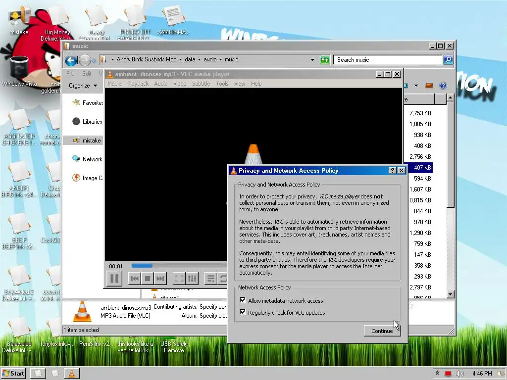This screenshot has height=380, width=507.
Task: Select the Bejeweled 2 Deluxe shortcut
Action: 19,284
